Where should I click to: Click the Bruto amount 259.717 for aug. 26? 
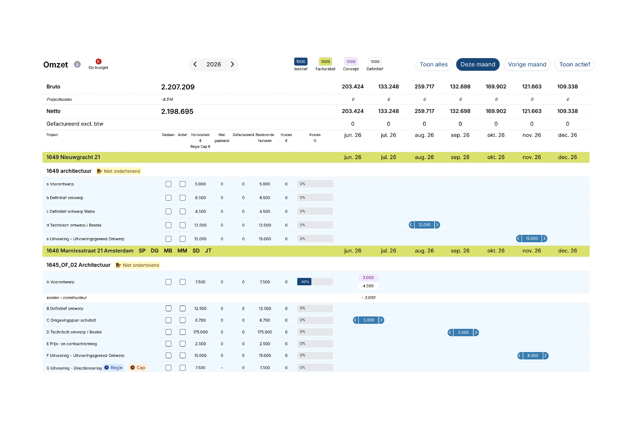424,87
